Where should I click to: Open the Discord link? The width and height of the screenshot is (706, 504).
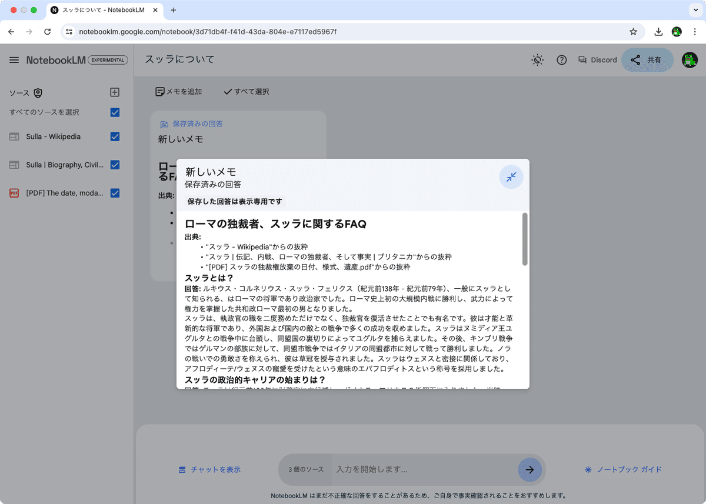(x=597, y=60)
